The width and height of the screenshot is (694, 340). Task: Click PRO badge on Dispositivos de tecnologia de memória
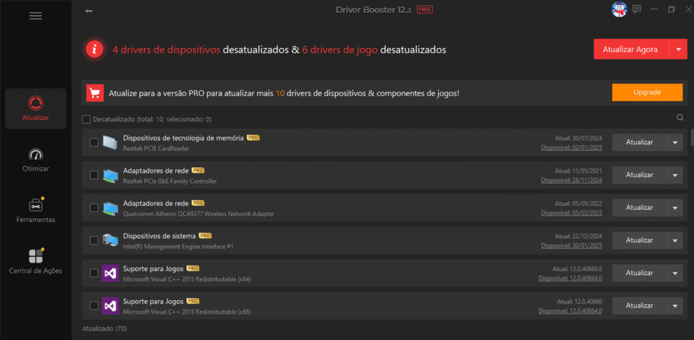pos(253,138)
